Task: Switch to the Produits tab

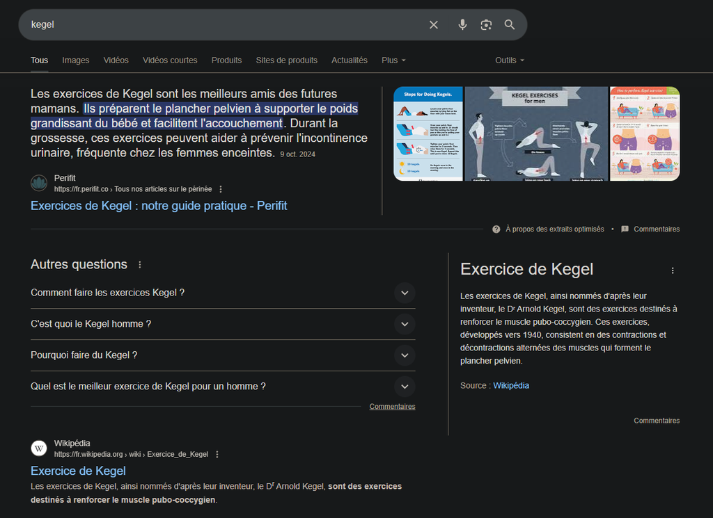Action: pos(226,60)
